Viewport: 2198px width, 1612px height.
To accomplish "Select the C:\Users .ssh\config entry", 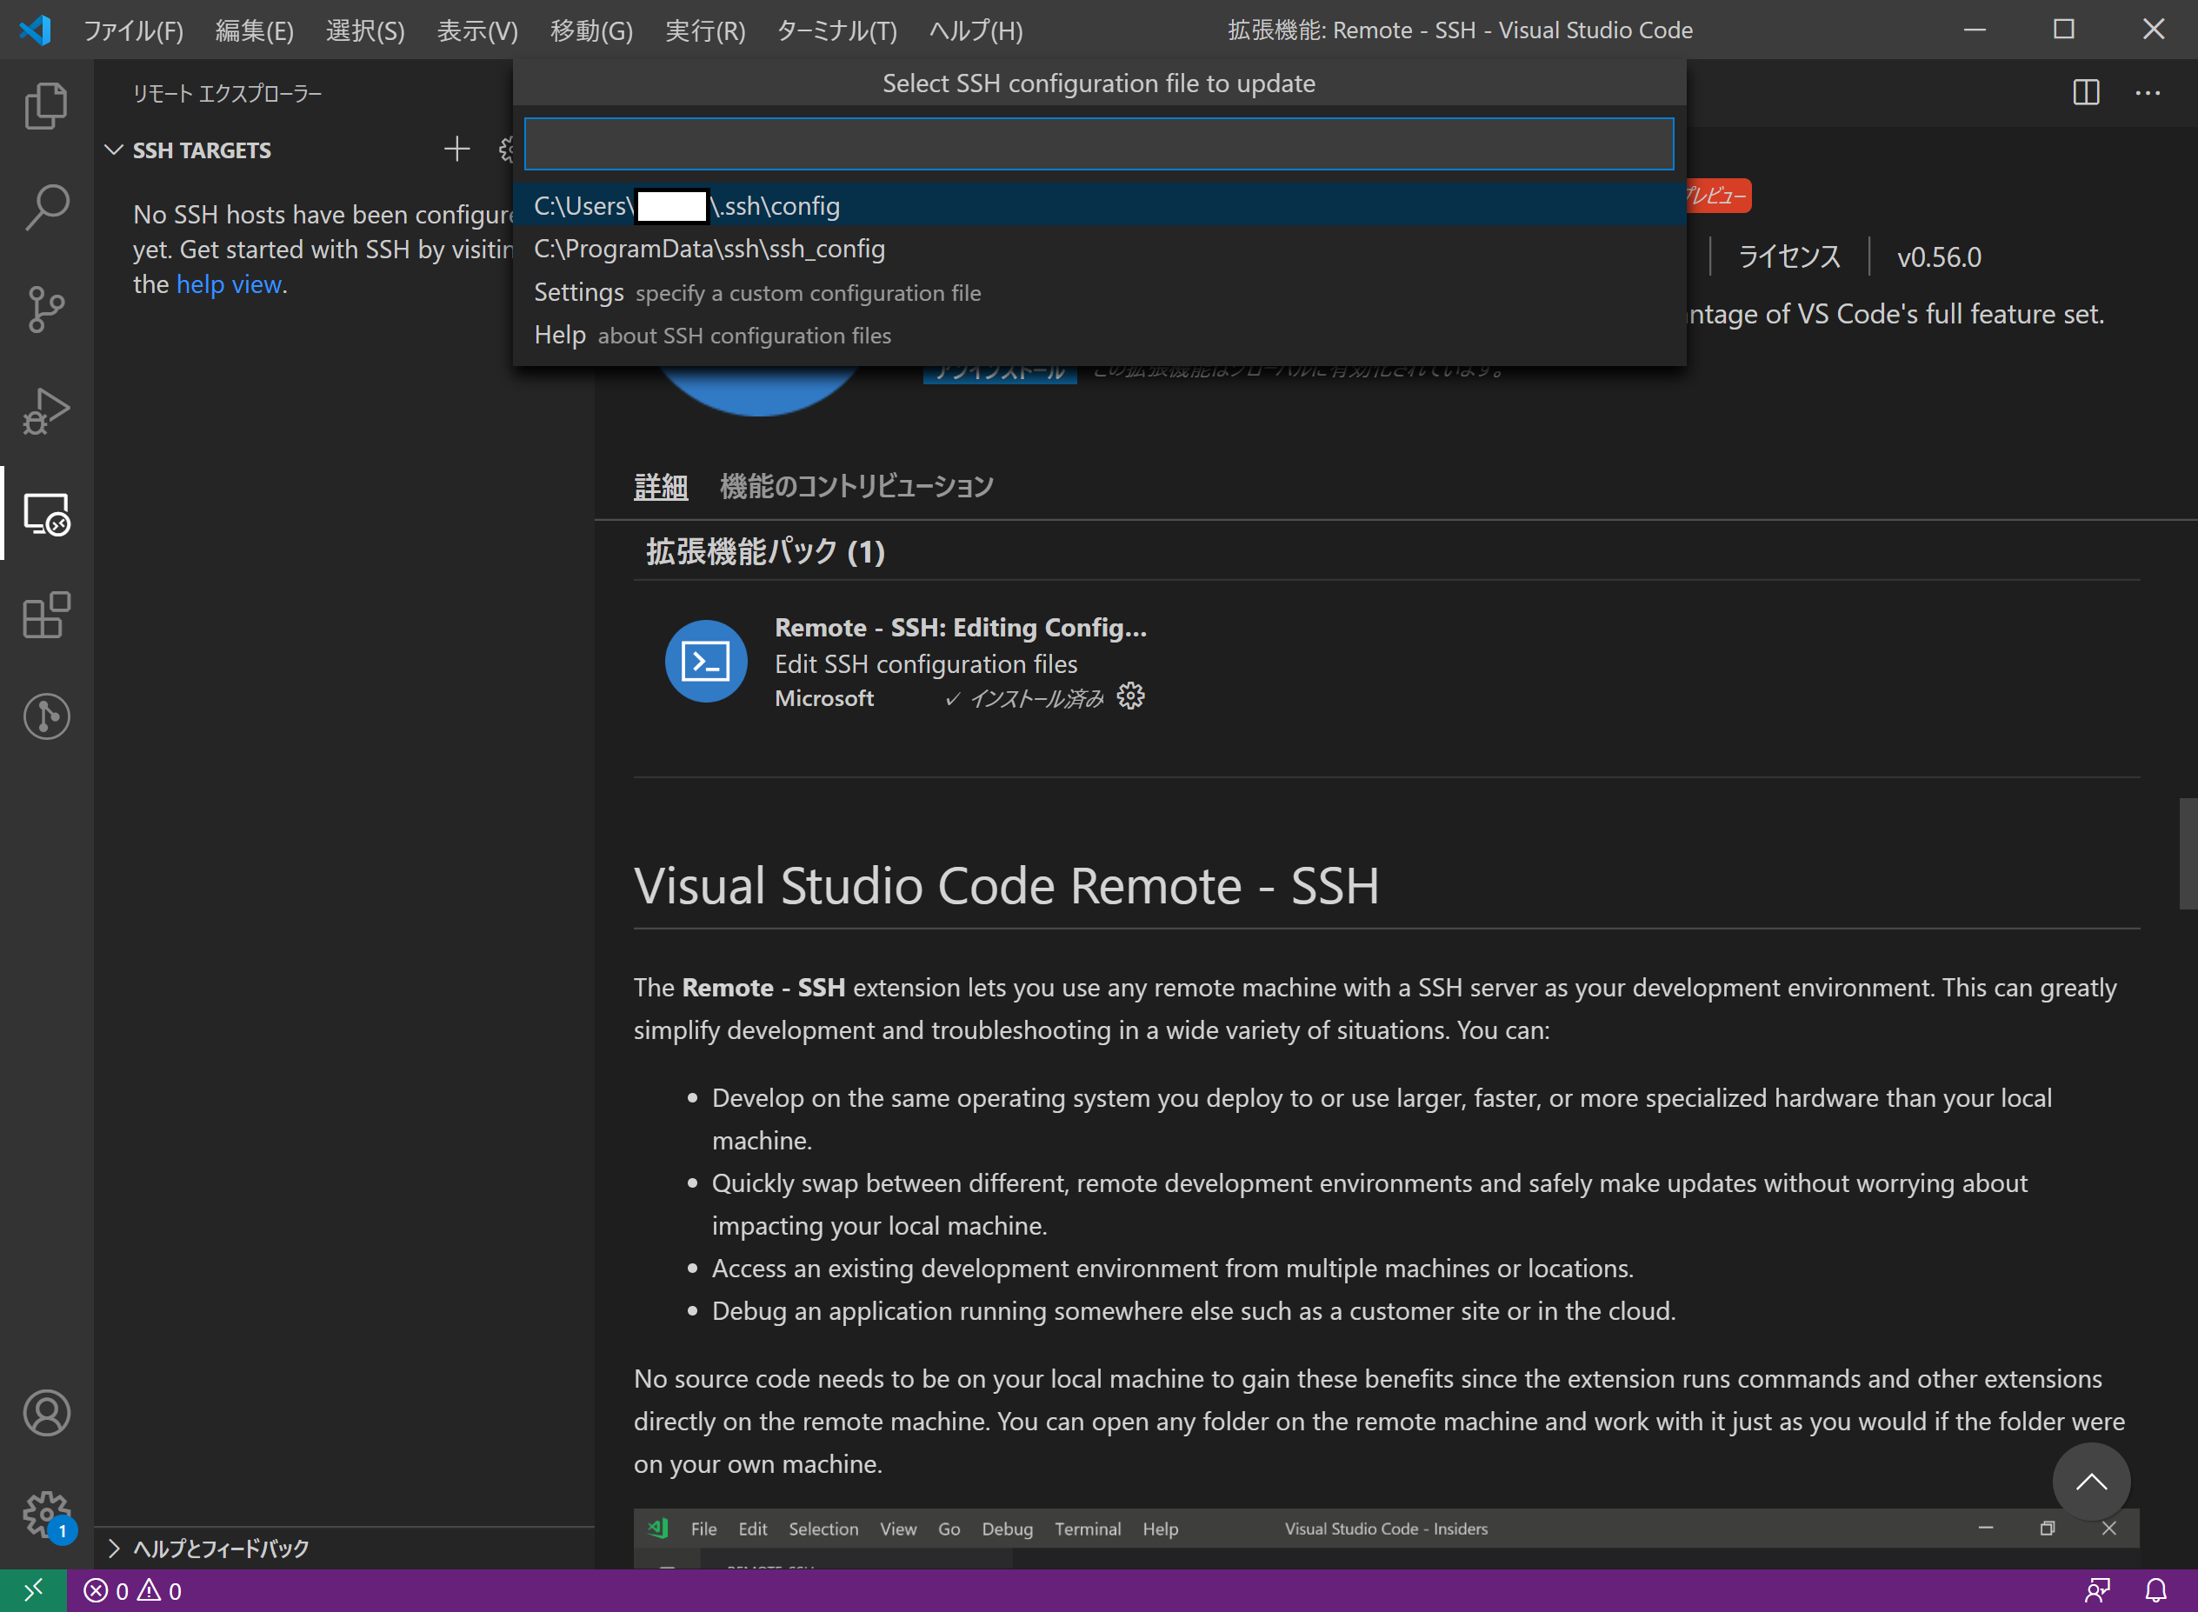I will tap(1098, 206).
